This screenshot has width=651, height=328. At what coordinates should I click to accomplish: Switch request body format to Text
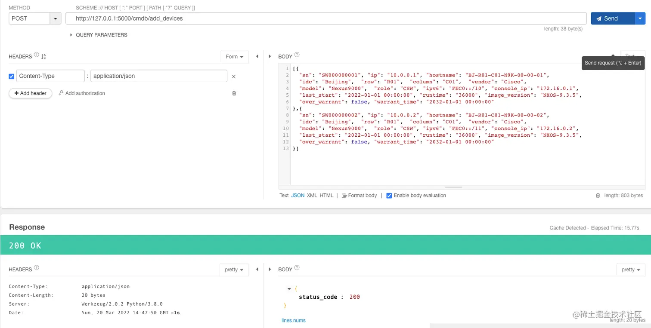(x=284, y=196)
